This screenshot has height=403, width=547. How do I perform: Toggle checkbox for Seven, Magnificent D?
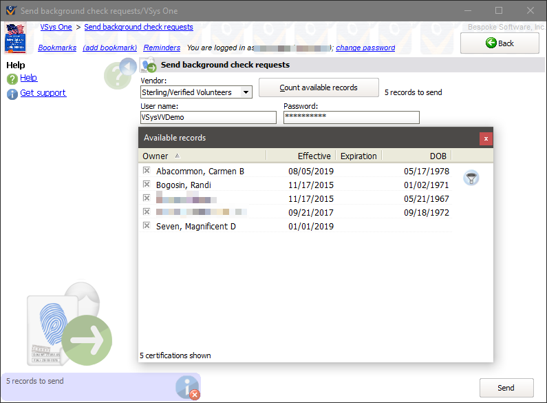point(146,226)
